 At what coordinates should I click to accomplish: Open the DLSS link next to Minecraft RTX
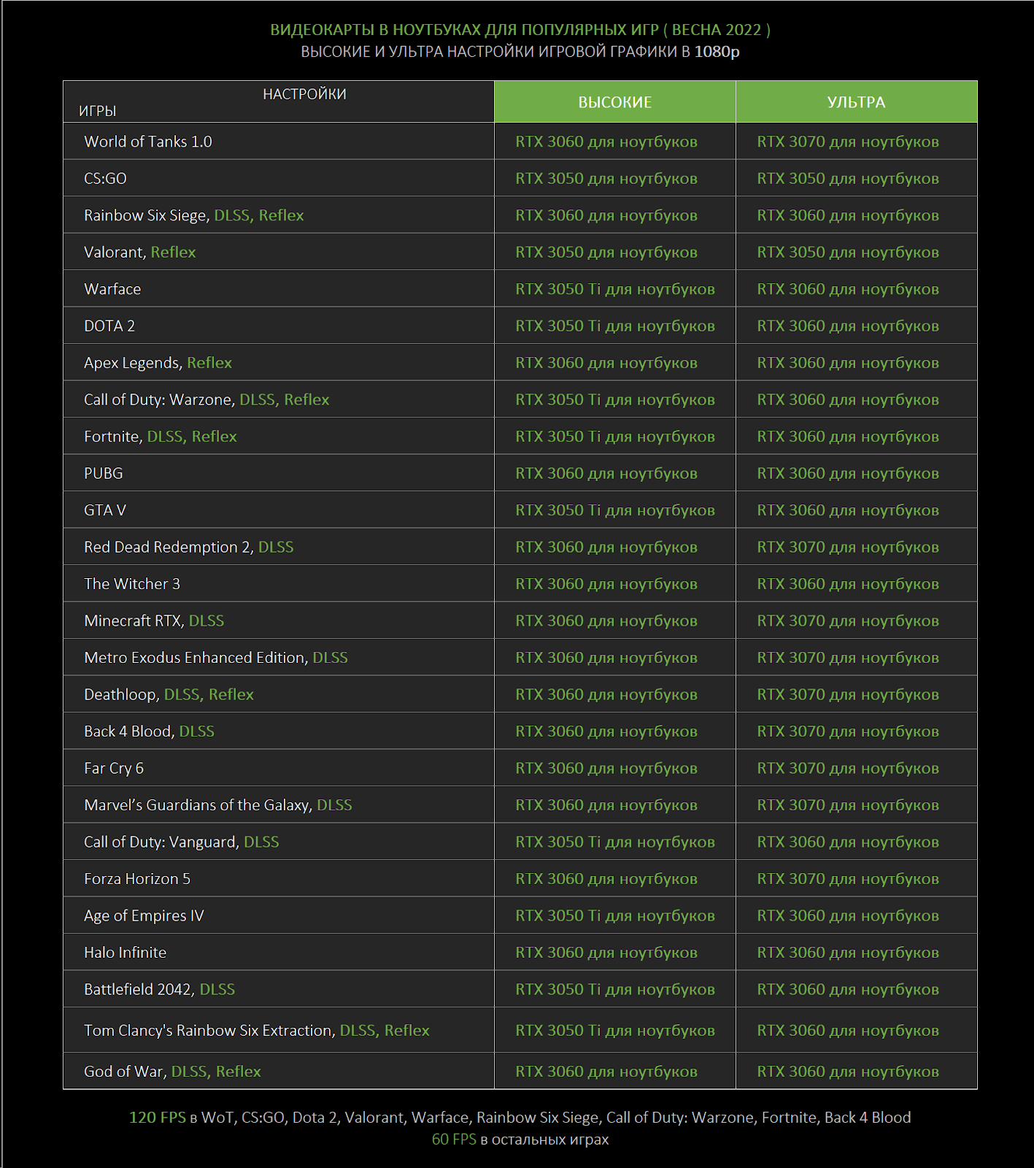[206, 621]
